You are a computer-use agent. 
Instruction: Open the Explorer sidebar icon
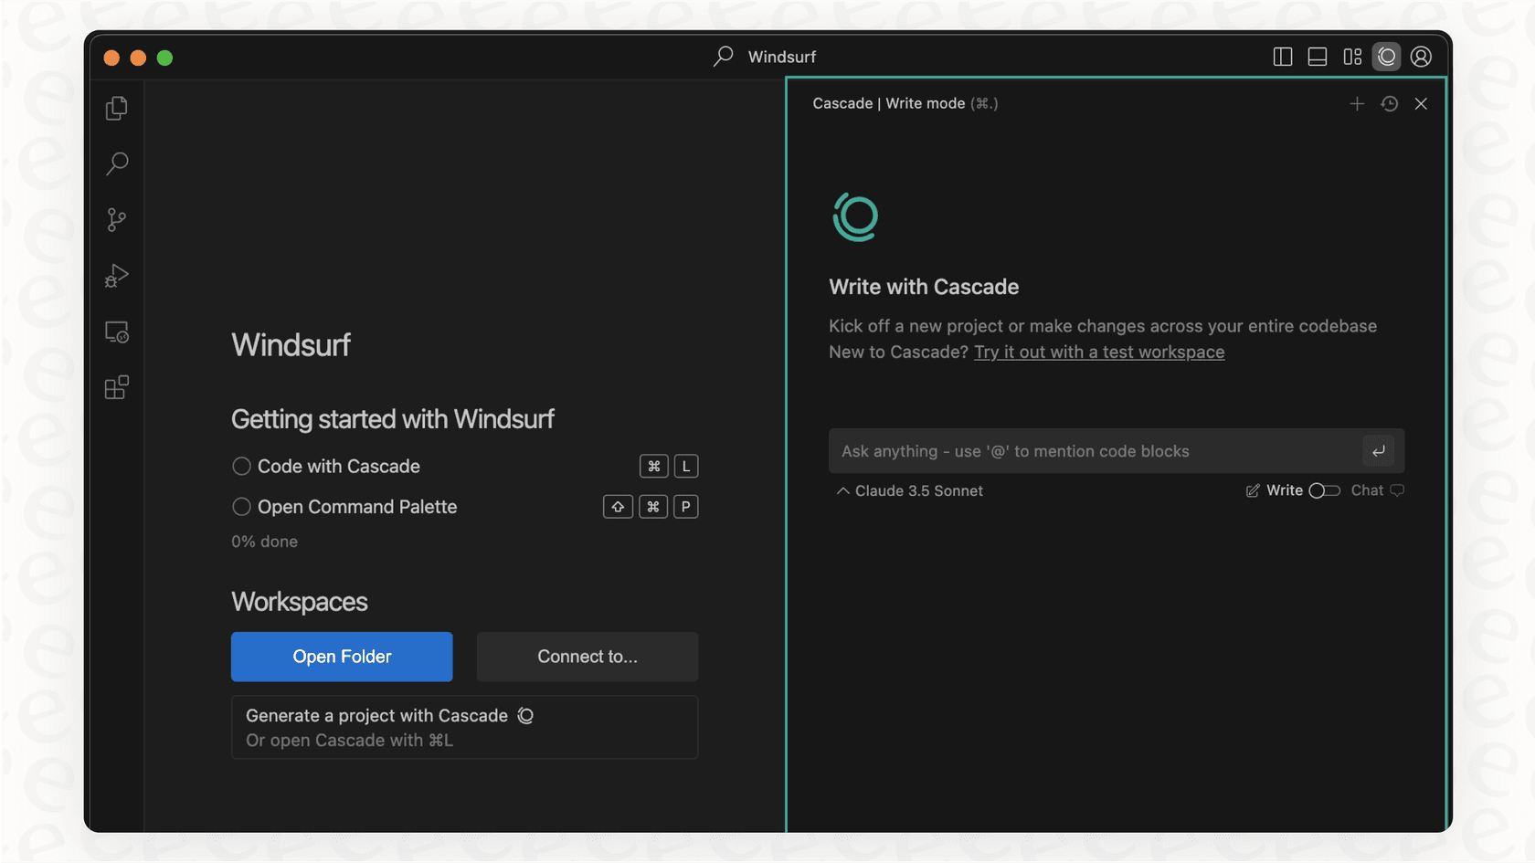pos(117,107)
